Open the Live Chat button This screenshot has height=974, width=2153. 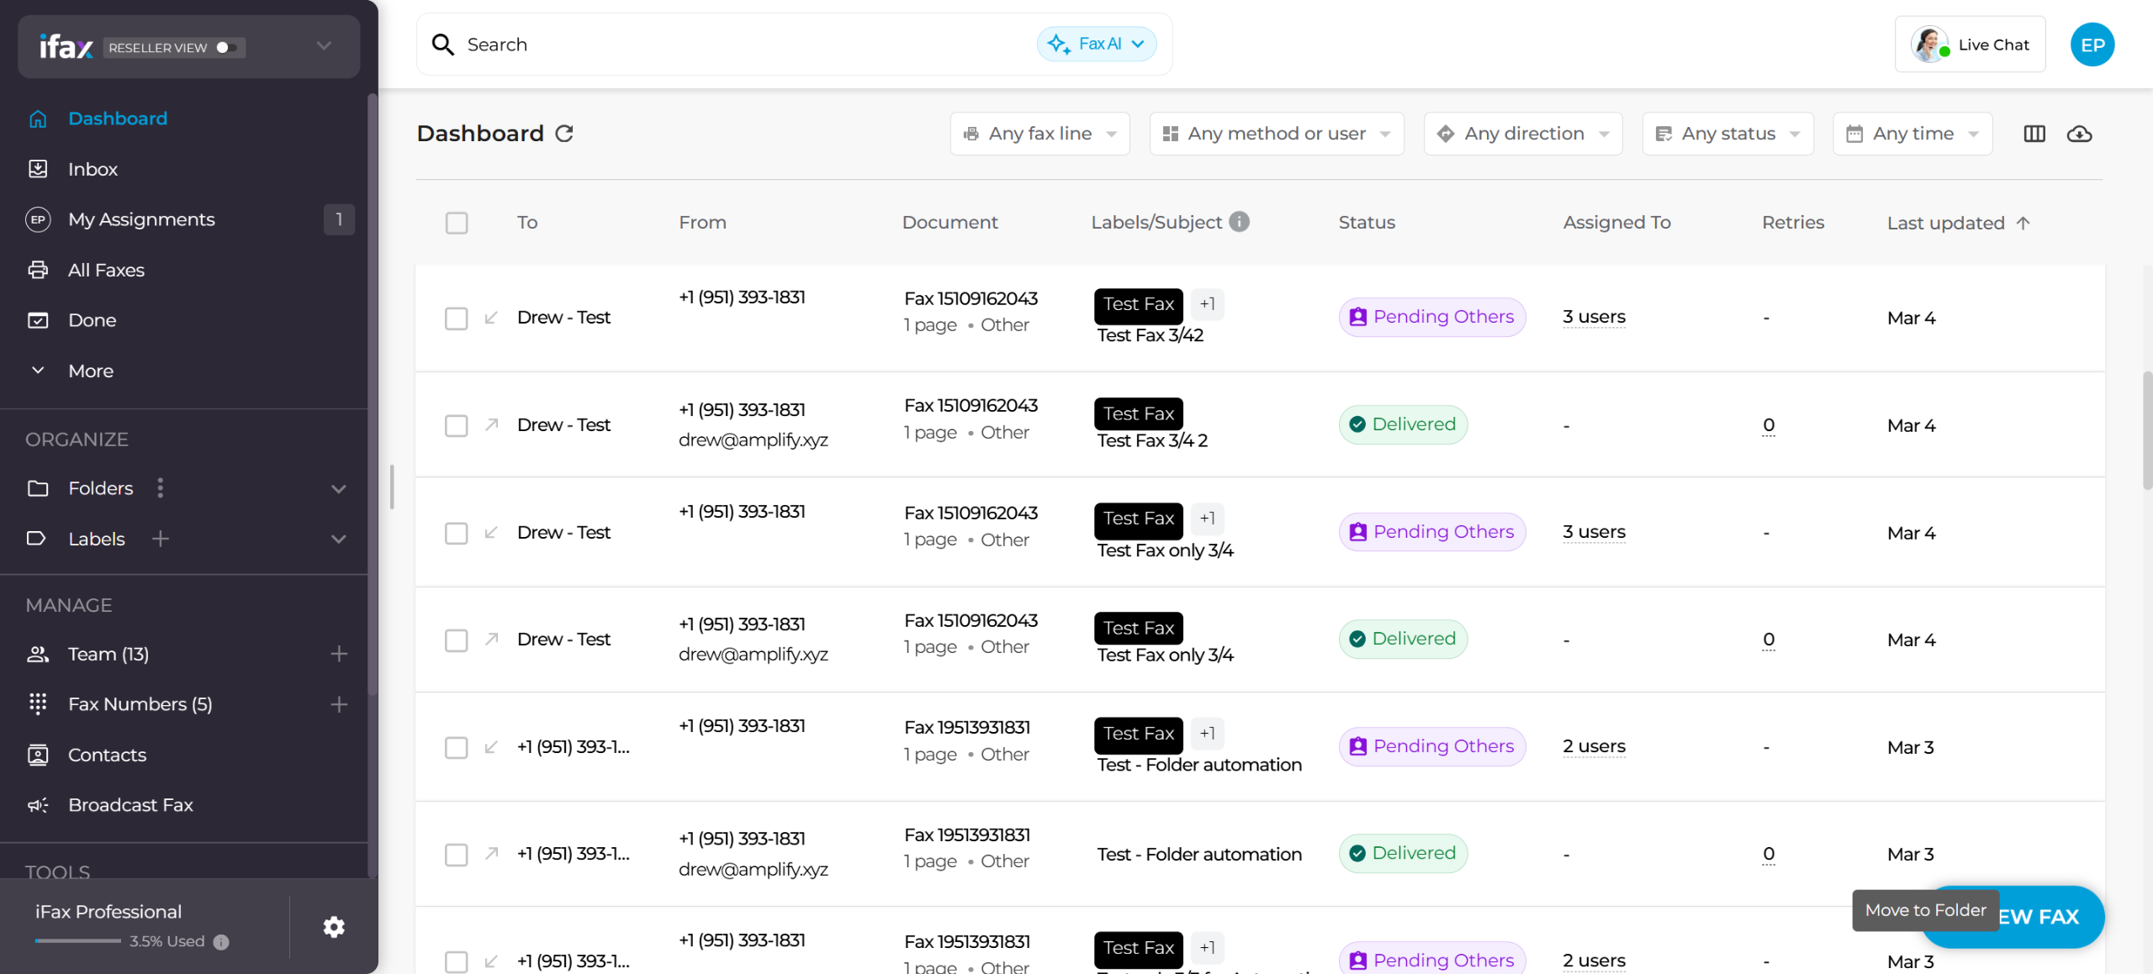[1970, 45]
